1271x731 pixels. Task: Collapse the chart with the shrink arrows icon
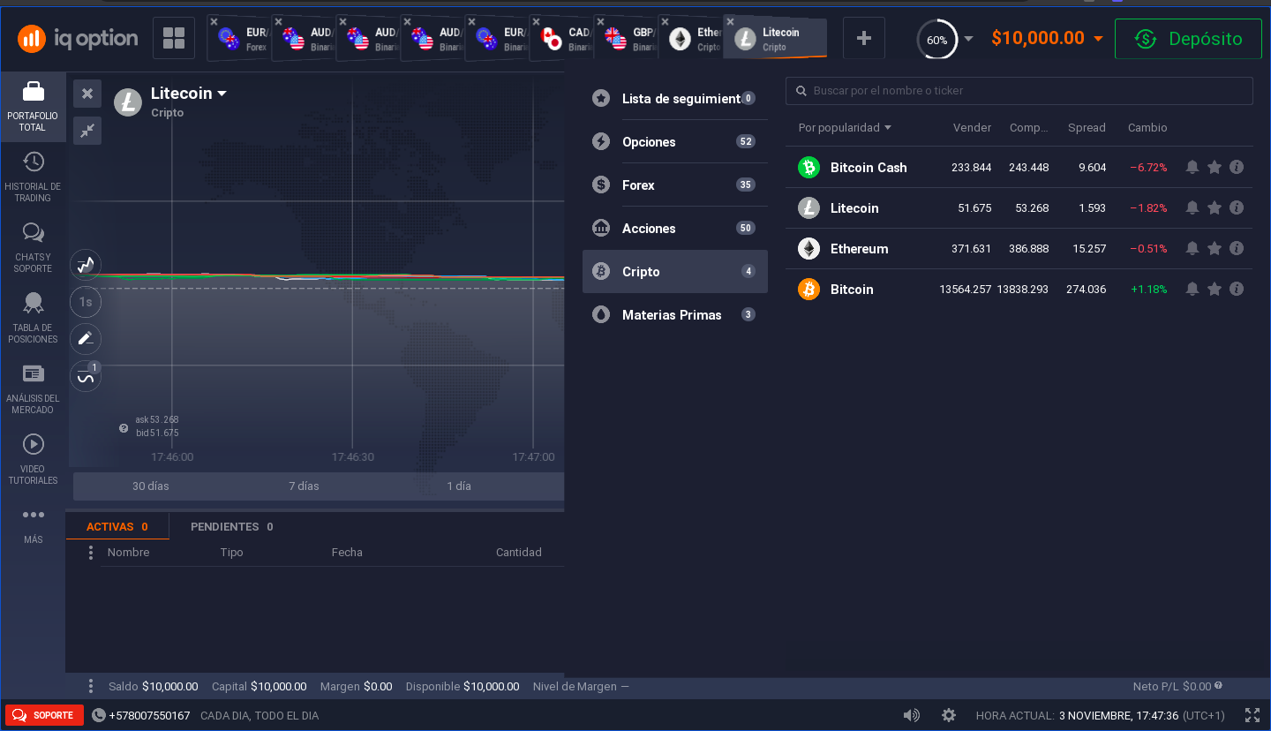(87, 131)
